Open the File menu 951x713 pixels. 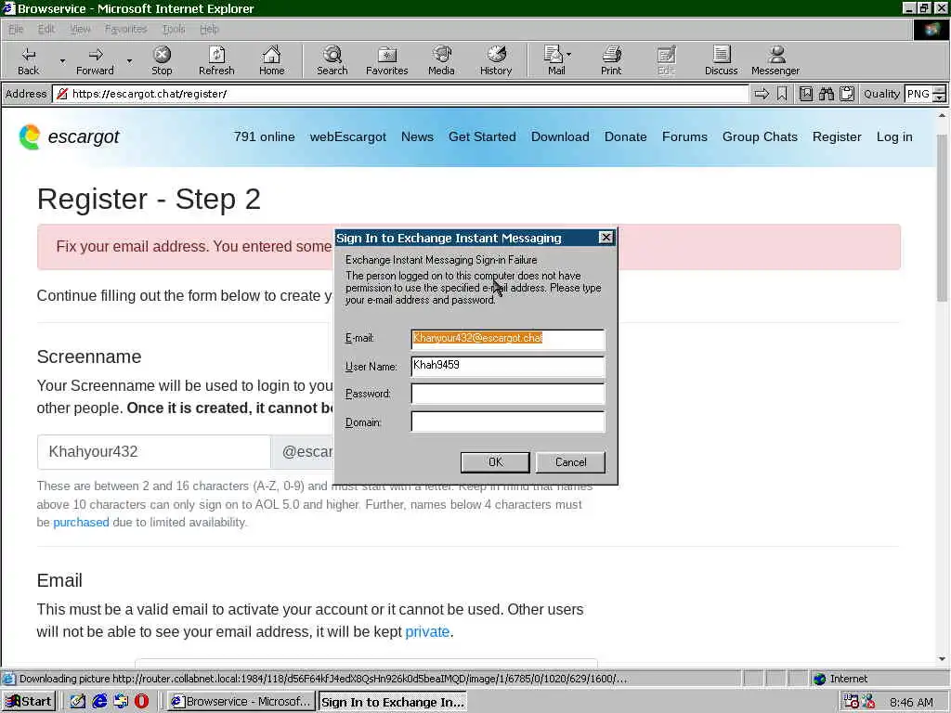point(16,29)
